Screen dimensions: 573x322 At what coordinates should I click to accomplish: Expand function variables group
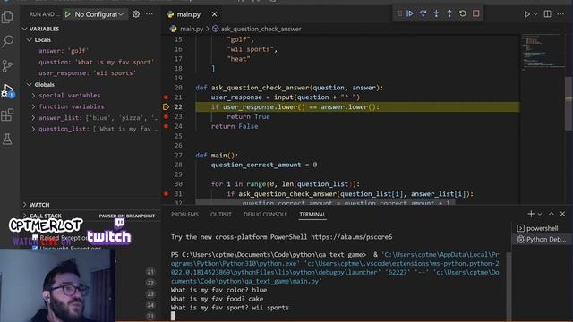(x=33, y=106)
